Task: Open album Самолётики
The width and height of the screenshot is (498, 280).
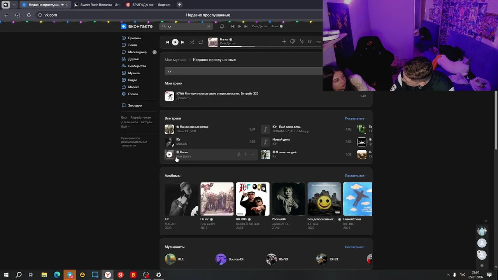Action: (358, 199)
